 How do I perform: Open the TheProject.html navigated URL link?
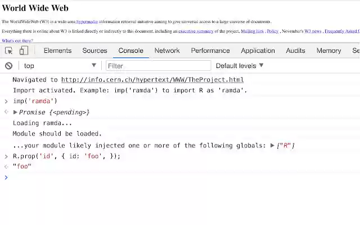(x=152, y=80)
